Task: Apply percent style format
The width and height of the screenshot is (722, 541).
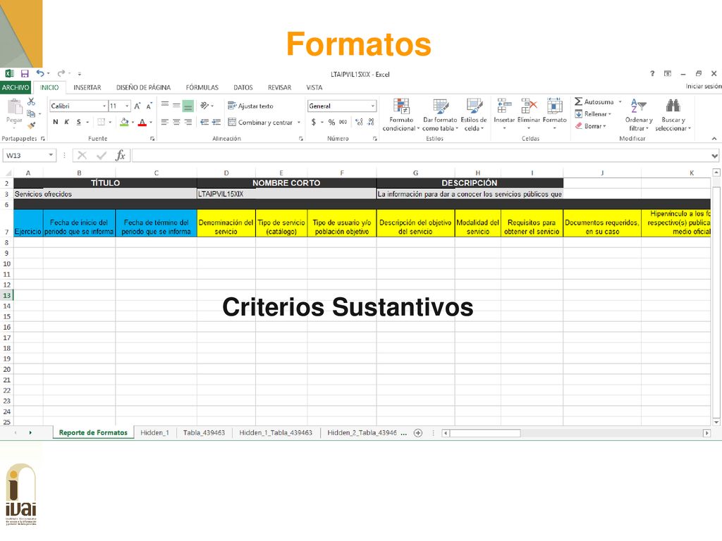Action: click(331, 122)
